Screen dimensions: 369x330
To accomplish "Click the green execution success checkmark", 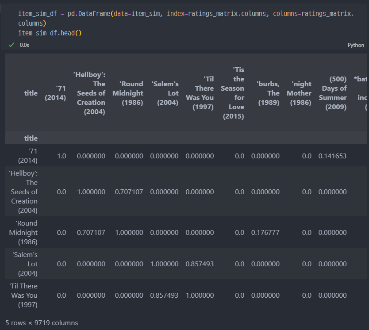I will 12,45.
